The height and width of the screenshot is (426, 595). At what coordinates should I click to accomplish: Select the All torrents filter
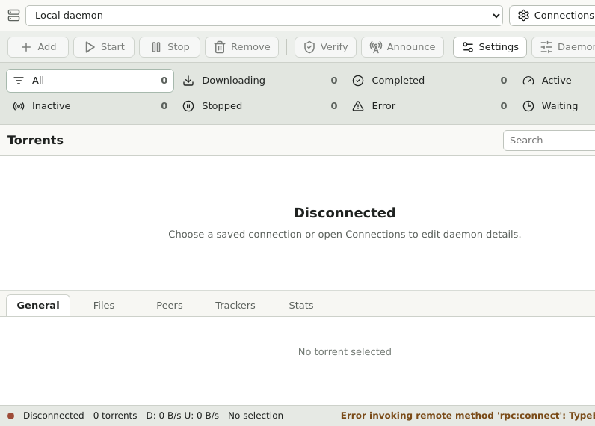point(90,81)
